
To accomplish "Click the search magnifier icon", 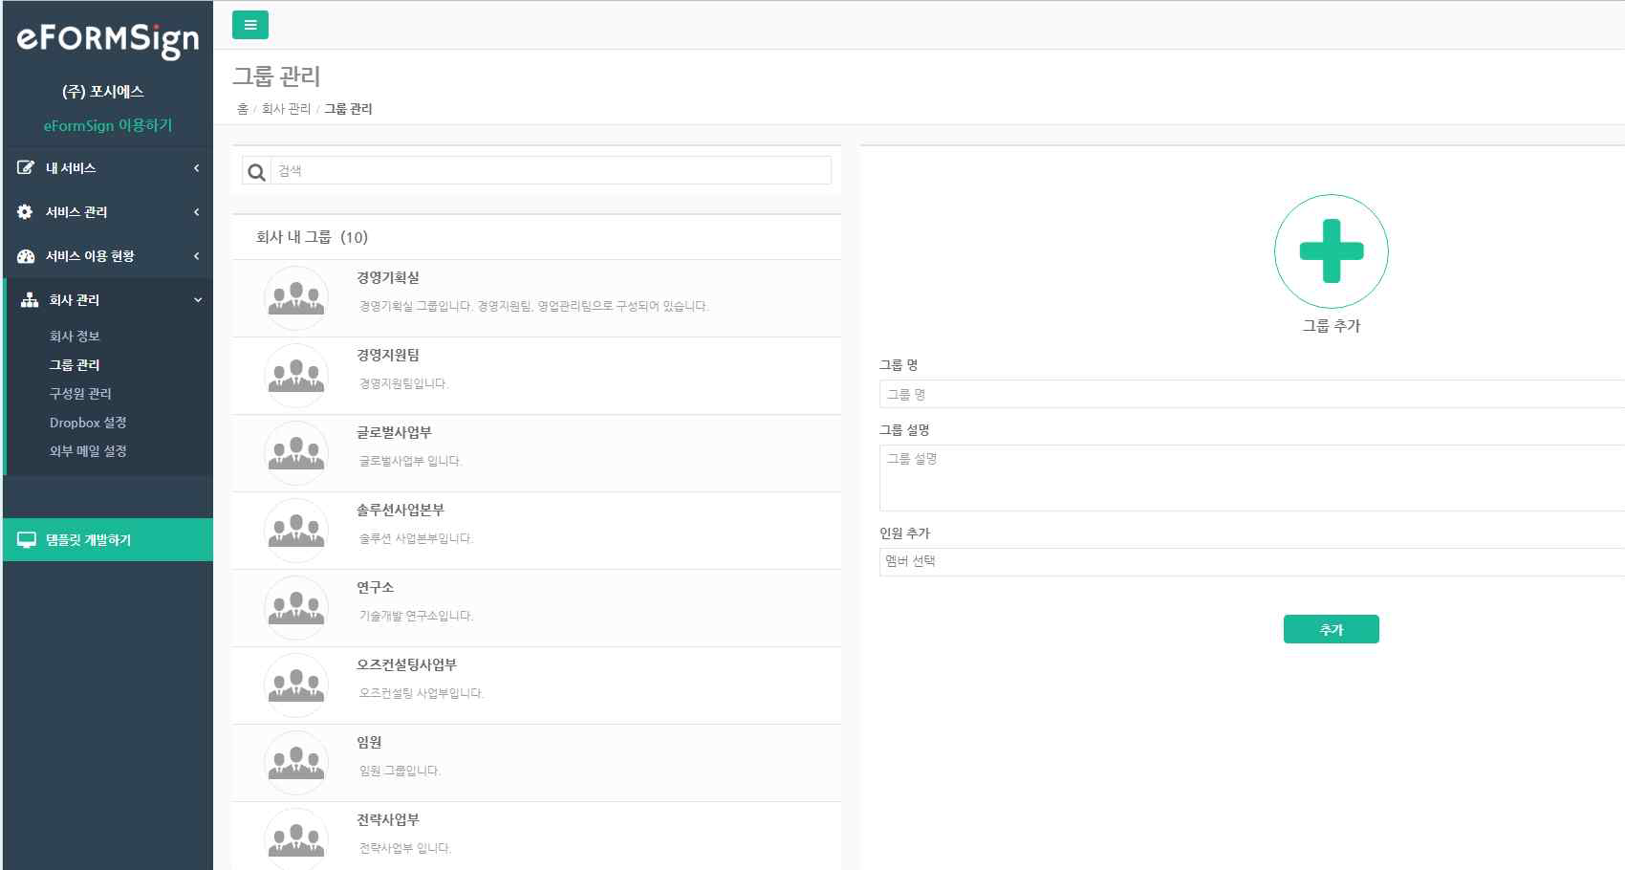I will click(256, 172).
